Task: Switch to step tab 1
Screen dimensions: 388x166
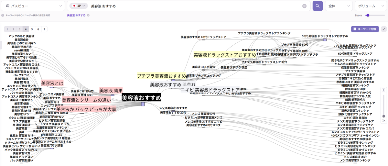Action: [7, 29]
